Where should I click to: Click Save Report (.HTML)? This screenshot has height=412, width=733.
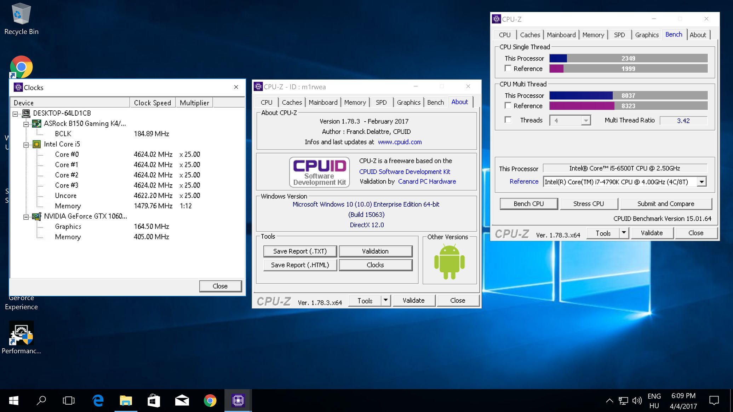300,265
